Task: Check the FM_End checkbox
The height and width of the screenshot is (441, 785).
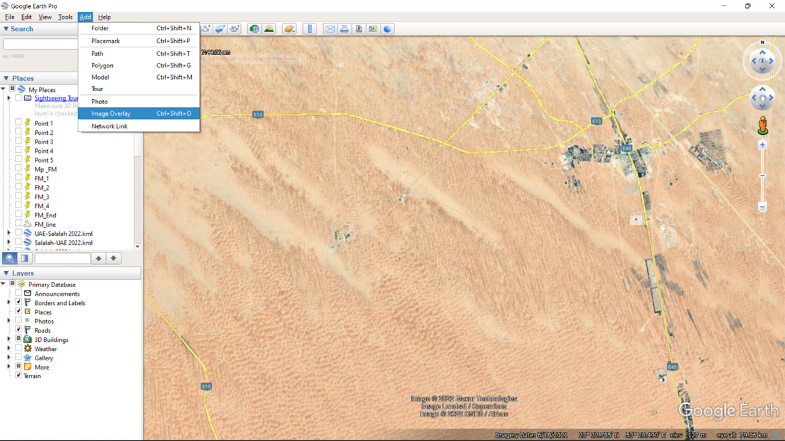Action: click(x=18, y=215)
